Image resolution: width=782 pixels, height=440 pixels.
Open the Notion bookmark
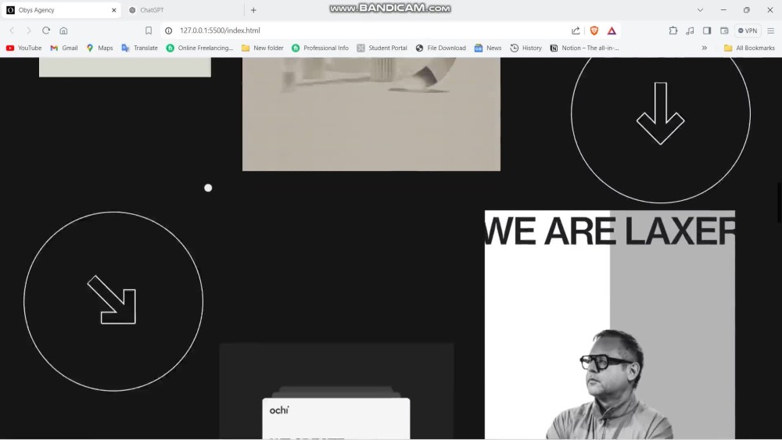point(584,48)
